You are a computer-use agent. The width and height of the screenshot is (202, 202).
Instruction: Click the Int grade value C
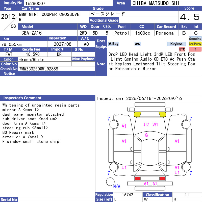(x=196, y=33)
